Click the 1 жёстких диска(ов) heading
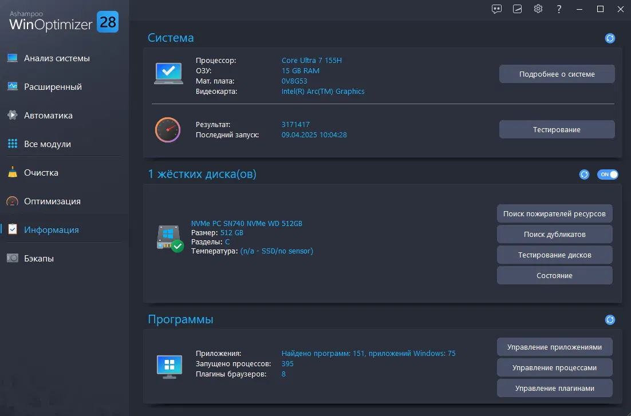The image size is (631, 416). pos(202,174)
